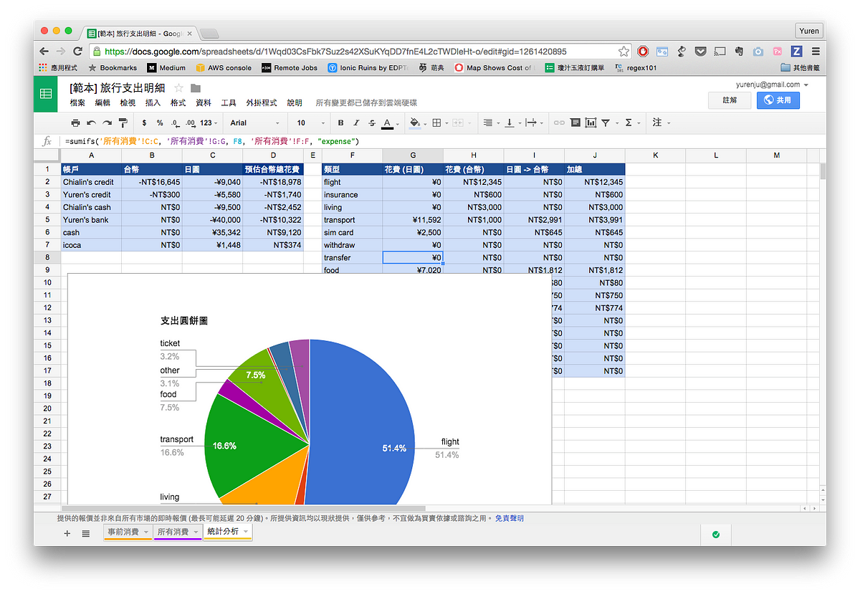Toggle bold formatting
This screenshot has height=594, width=860.
pyautogui.click(x=340, y=123)
